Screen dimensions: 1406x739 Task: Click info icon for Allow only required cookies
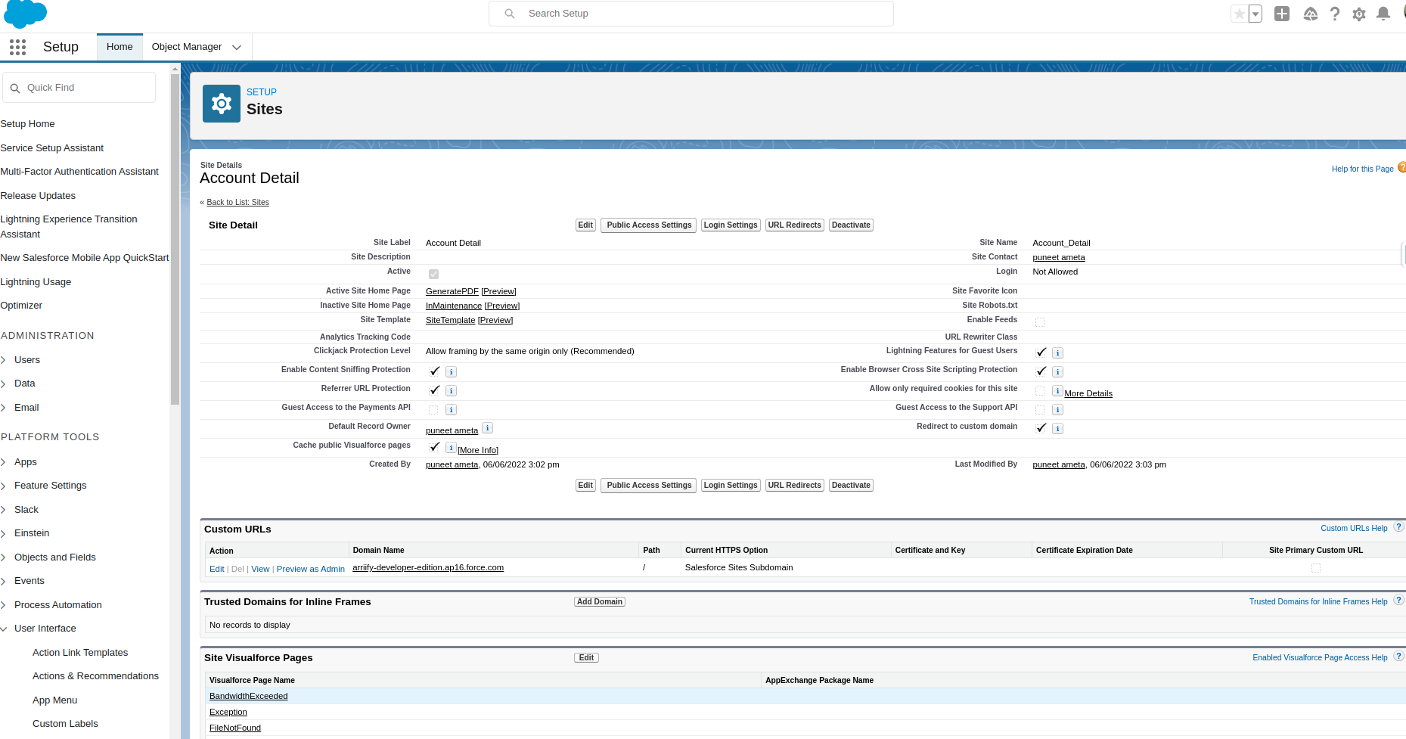[1058, 390]
